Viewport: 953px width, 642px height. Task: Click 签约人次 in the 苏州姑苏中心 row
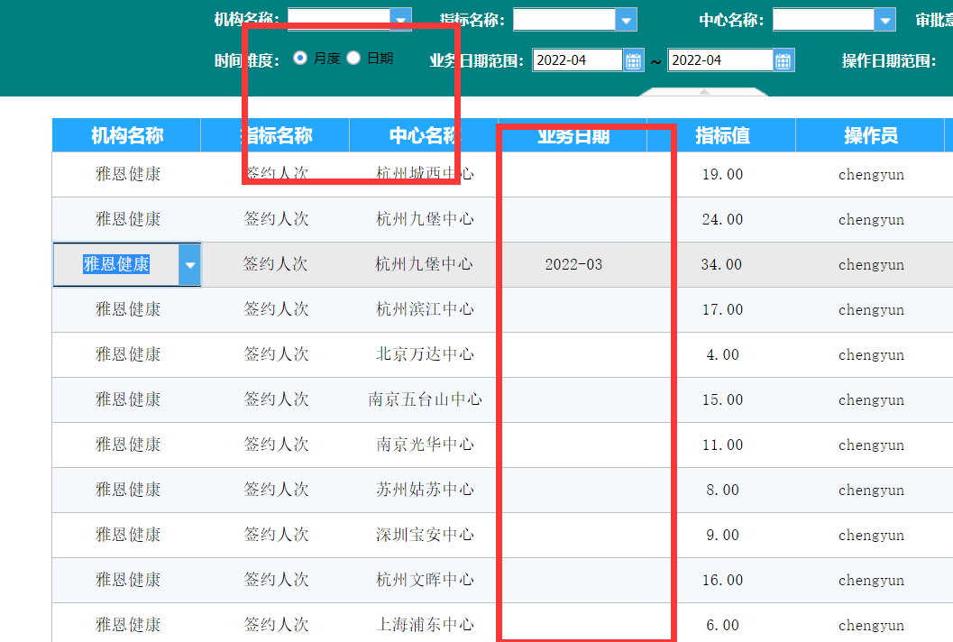point(276,490)
